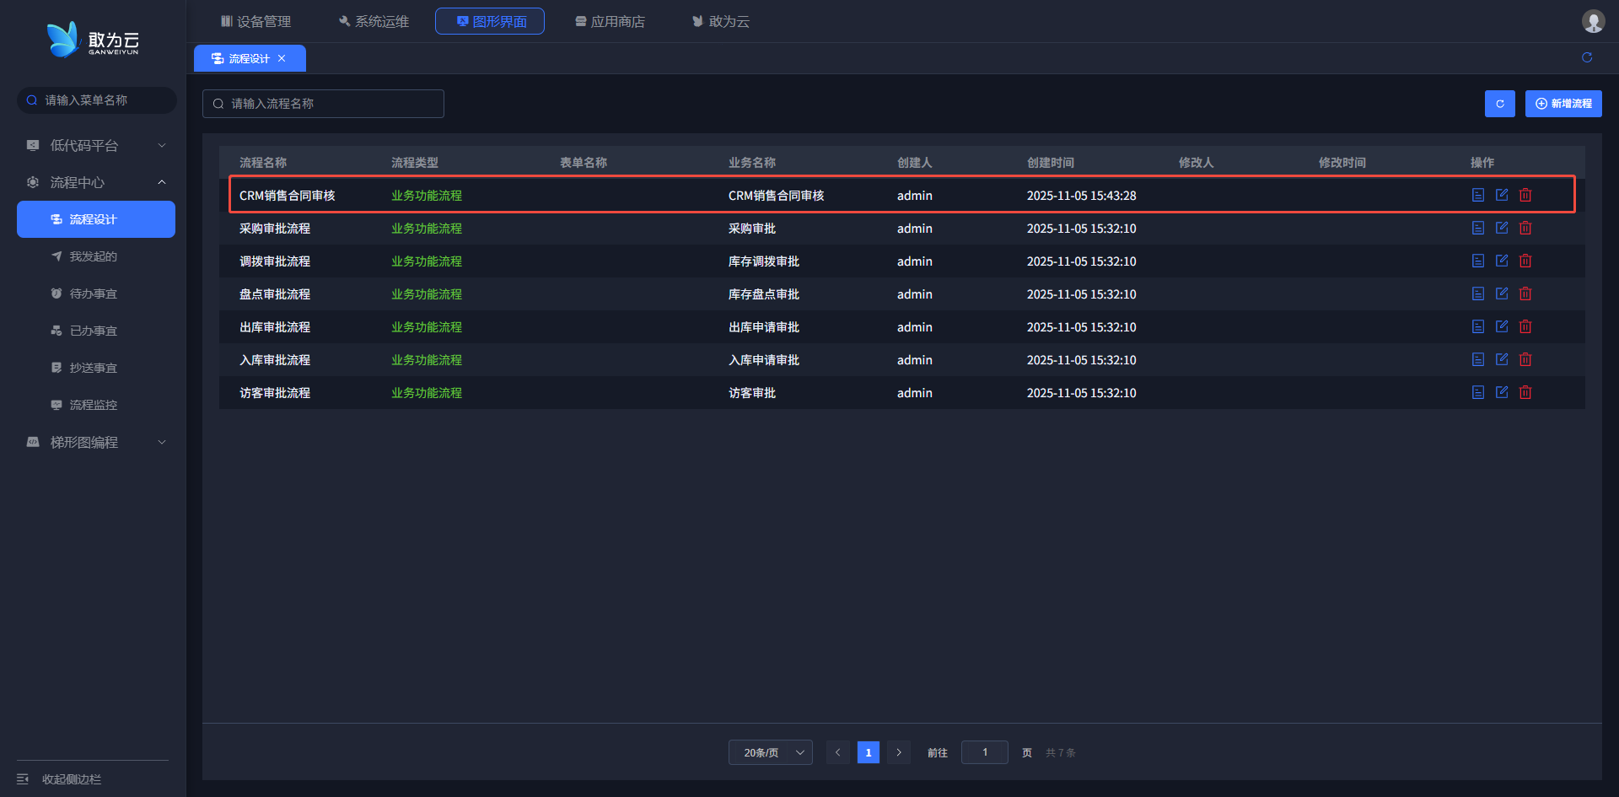Click the edit icon for 盘点审批流程
Image resolution: width=1619 pixels, height=797 pixels.
click(1502, 293)
